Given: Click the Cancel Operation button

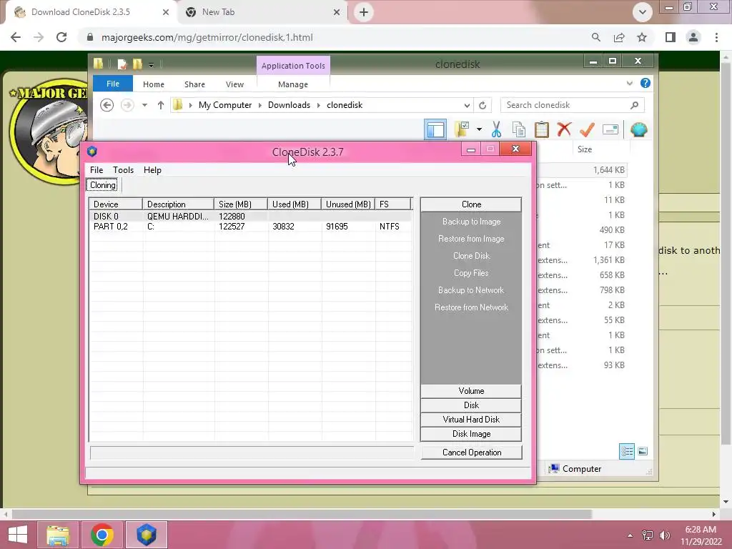Looking at the screenshot, I should click(x=472, y=452).
